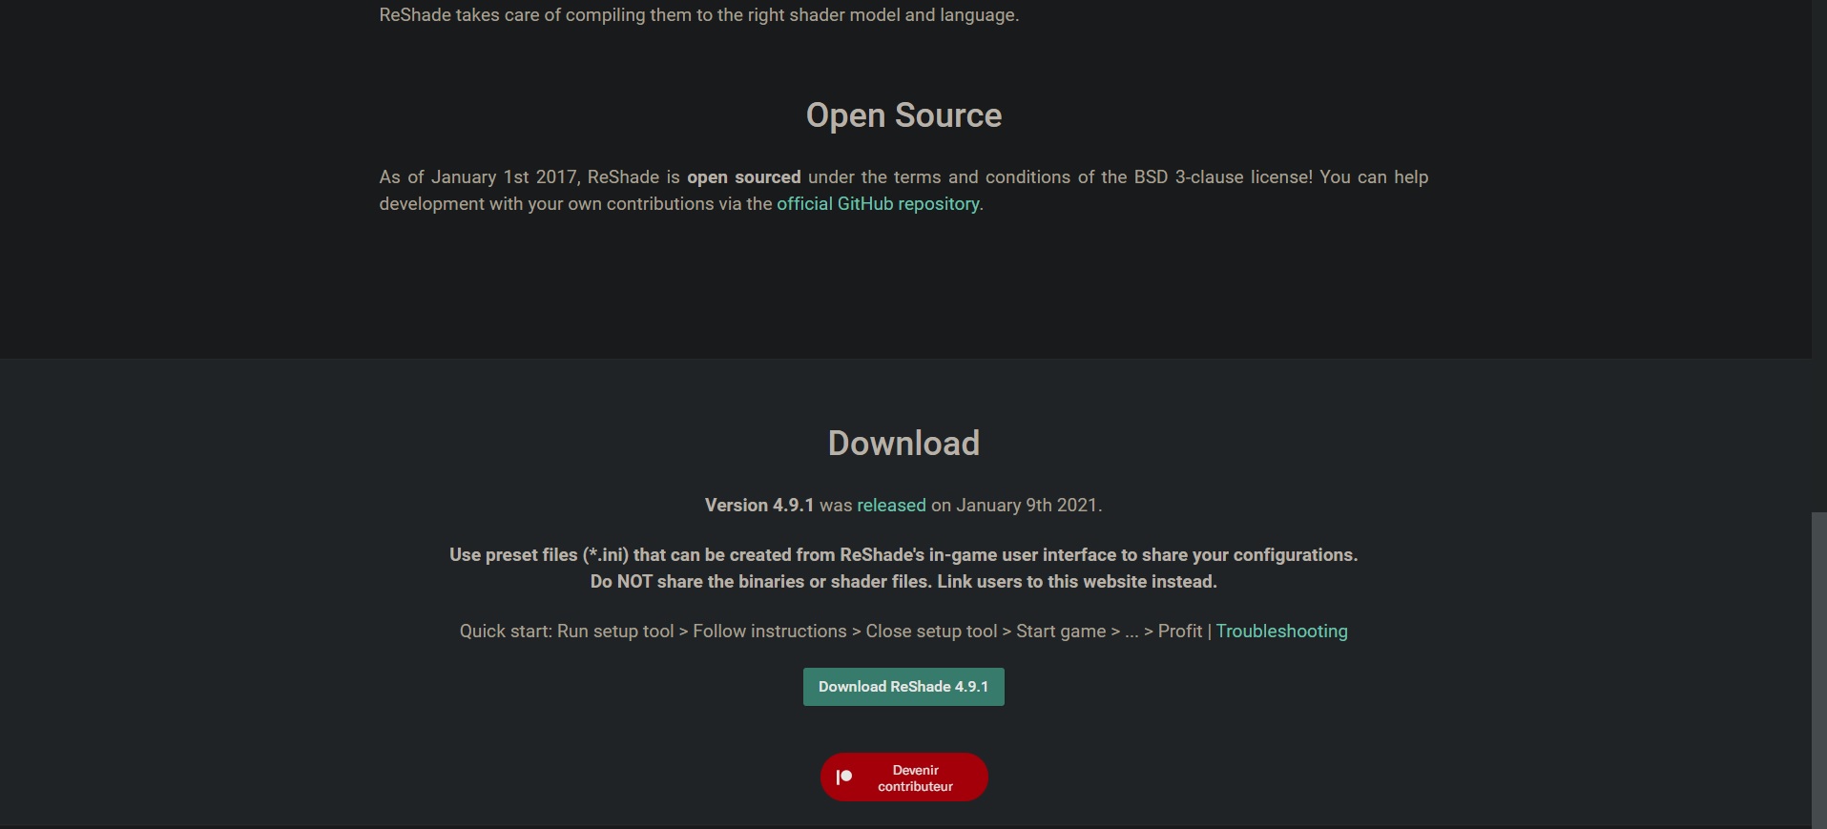The image size is (1827, 829).
Task: Click the 'Download' section heading
Action: 903,443
